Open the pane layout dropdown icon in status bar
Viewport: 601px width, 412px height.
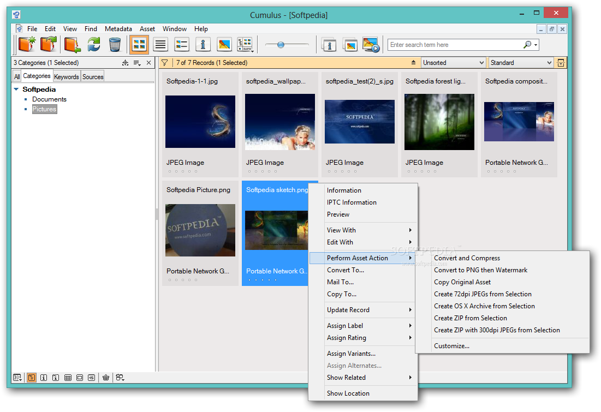(17, 378)
